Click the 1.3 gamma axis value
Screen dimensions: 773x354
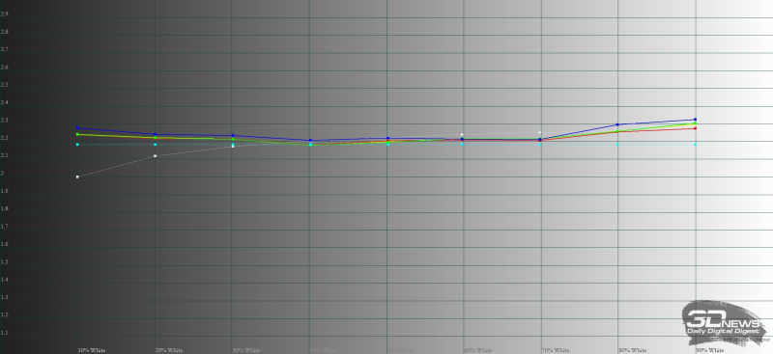tap(4, 297)
